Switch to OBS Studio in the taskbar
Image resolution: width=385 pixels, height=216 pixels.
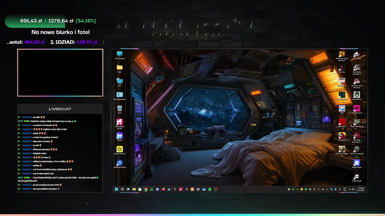pos(215,189)
